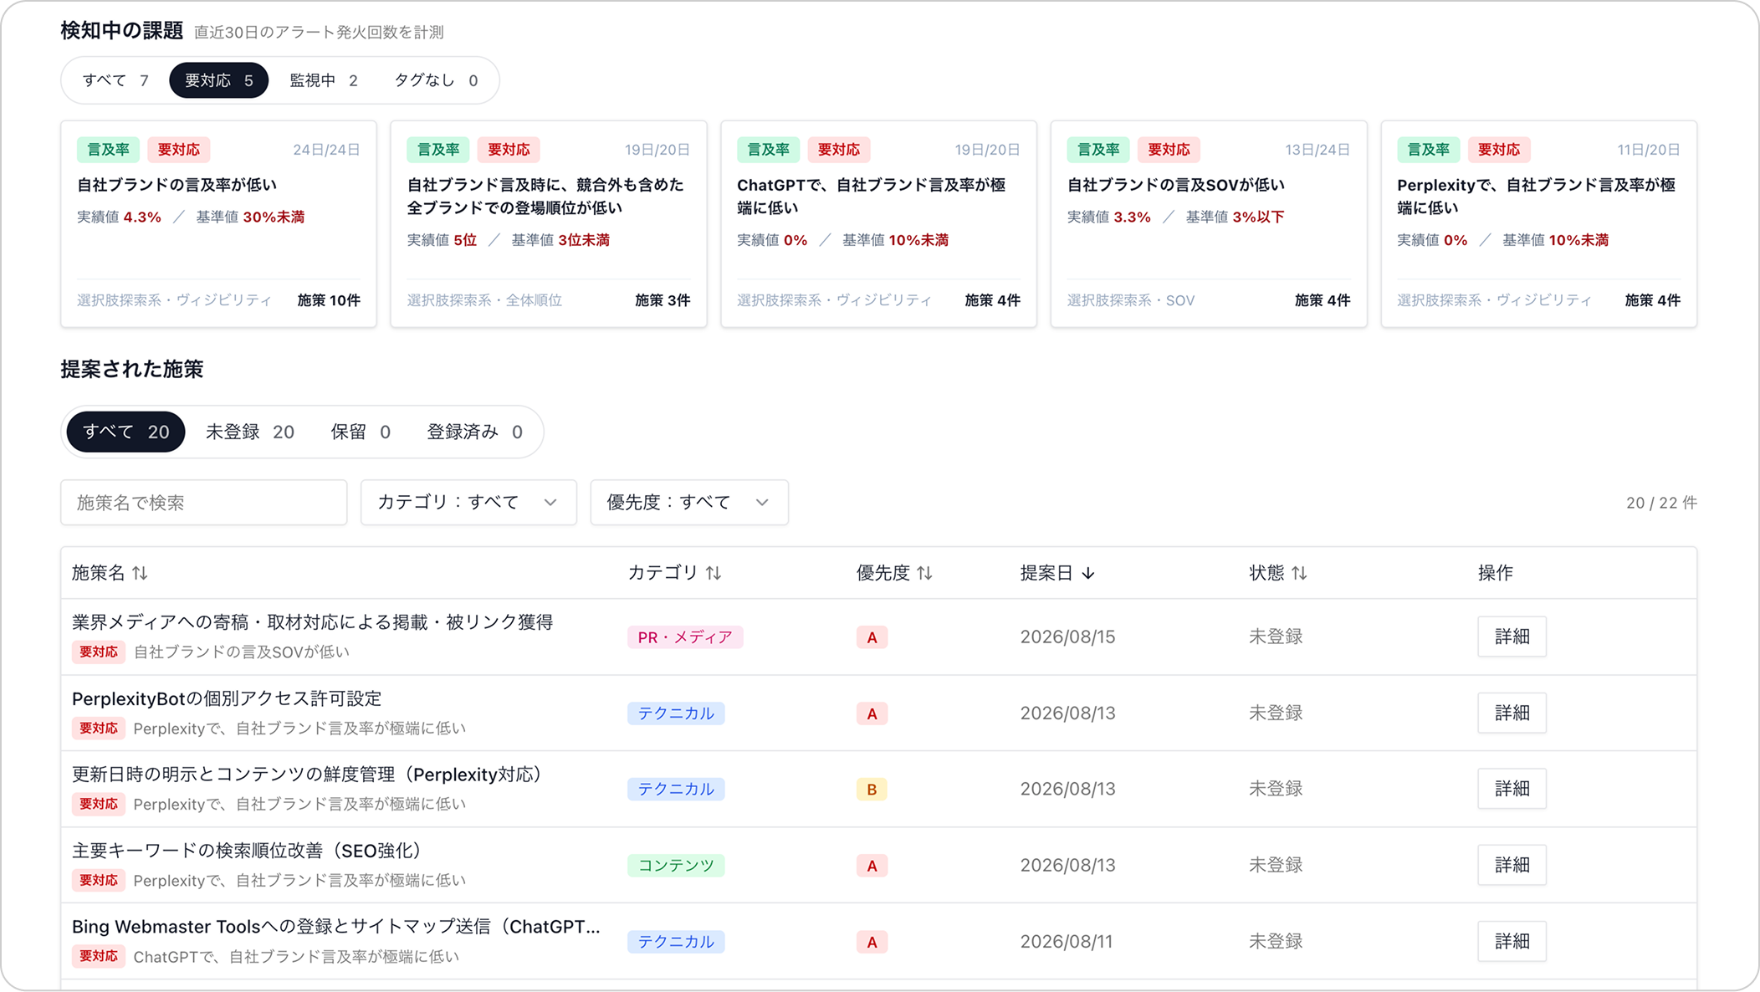Click the 施策名で検索 search field
The image size is (1760, 992).
coord(204,503)
